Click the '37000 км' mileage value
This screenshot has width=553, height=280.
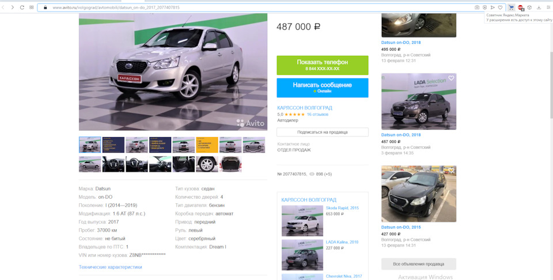pyautogui.click(x=107, y=230)
